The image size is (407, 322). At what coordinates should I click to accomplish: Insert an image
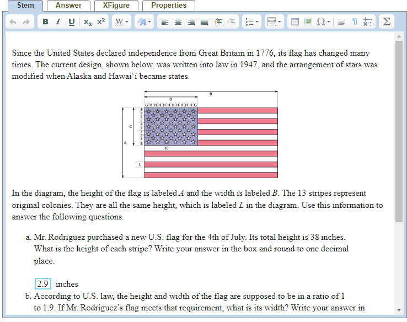308,22
